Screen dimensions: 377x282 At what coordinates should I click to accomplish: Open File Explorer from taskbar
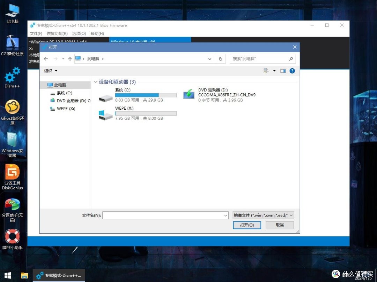tap(24, 275)
